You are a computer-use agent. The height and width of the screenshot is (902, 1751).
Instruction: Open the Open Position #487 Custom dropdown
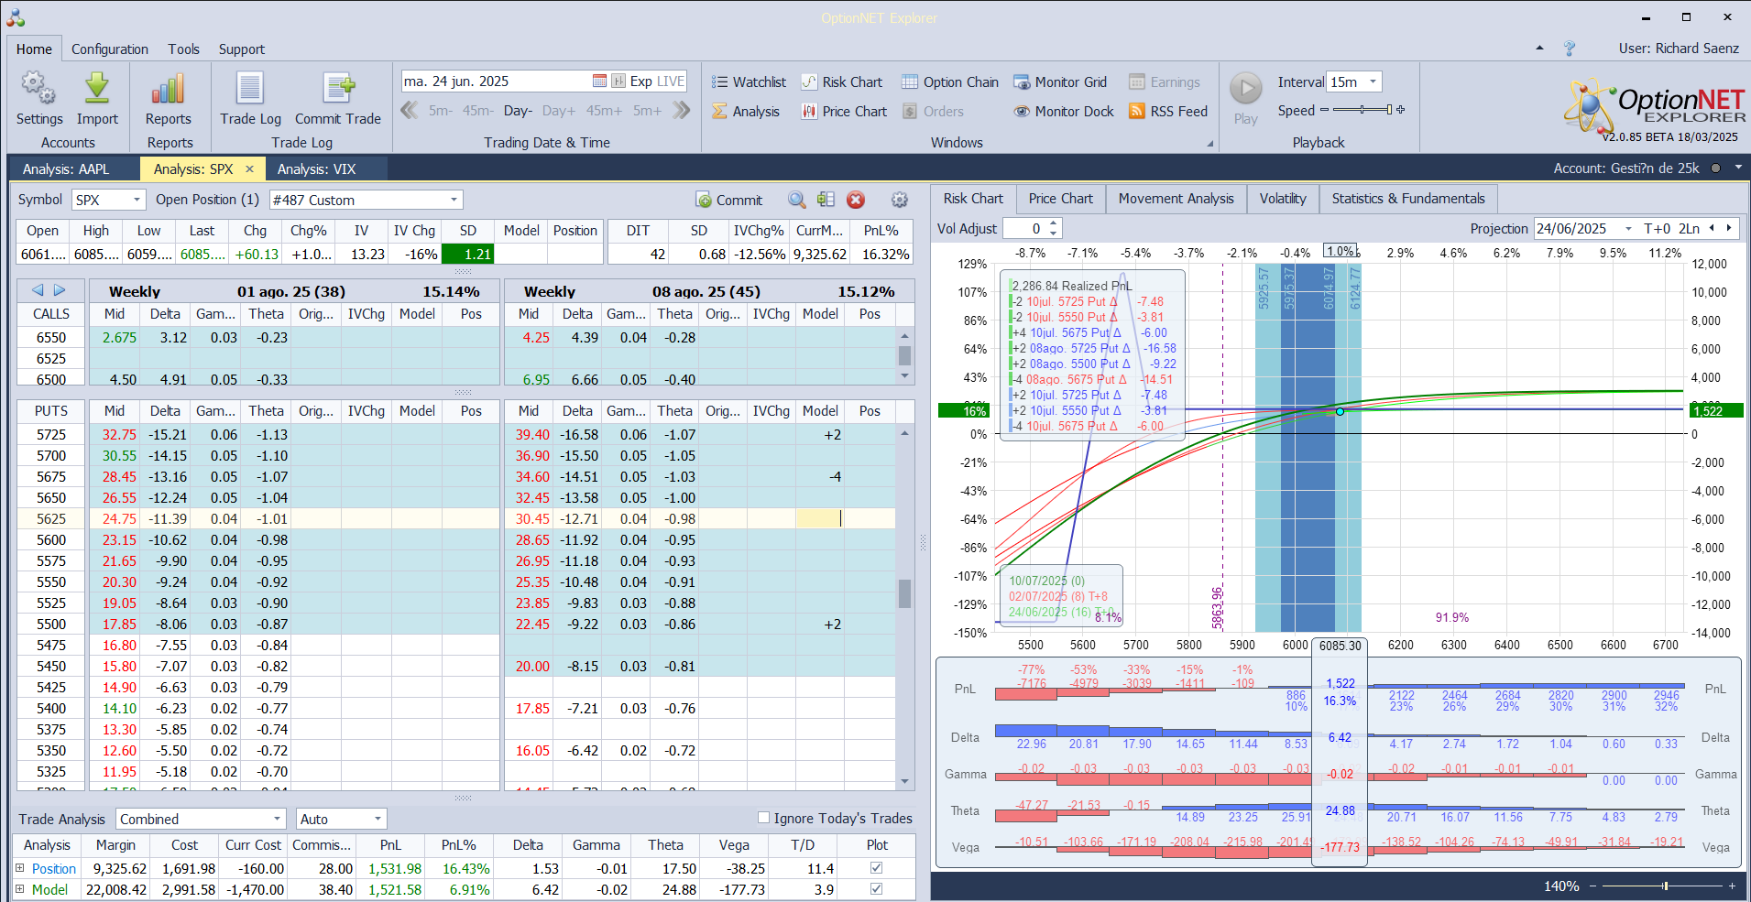tap(454, 200)
